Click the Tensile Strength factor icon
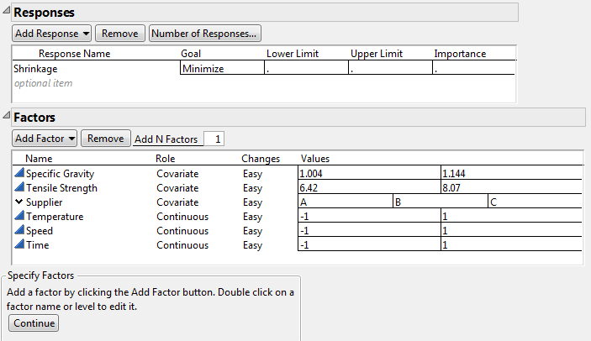The height and width of the screenshot is (341, 591). click(x=19, y=188)
